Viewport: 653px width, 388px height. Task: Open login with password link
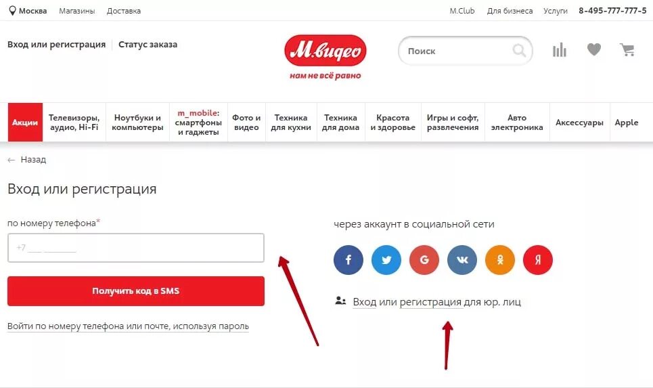(x=129, y=326)
